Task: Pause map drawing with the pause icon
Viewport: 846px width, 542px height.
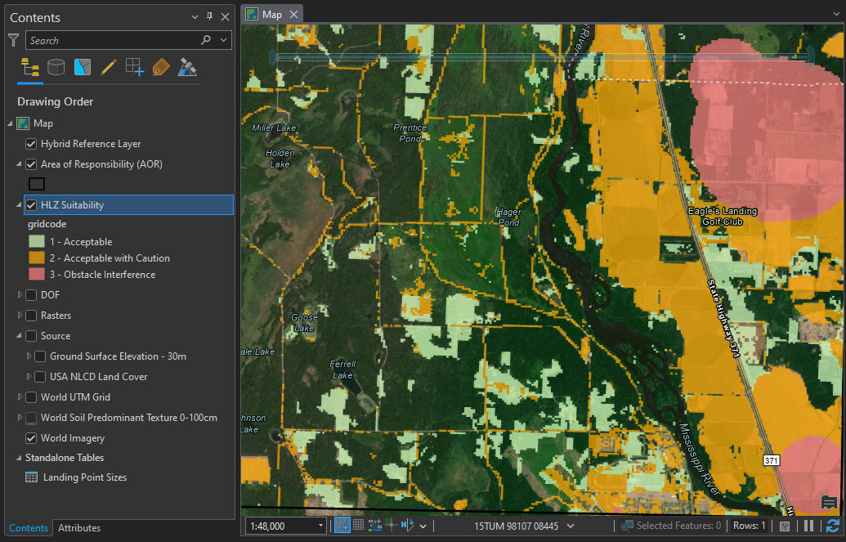Action: click(809, 526)
